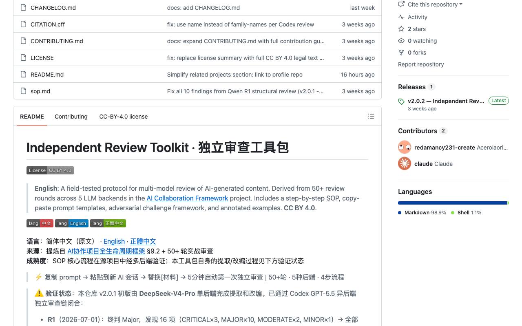Click the forks icon in sidebar

pyautogui.click(x=401, y=53)
